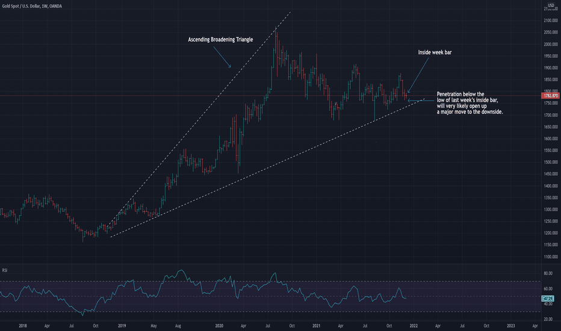Image resolution: width=561 pixels, height=331 pixels.
Task: Click the 1250.000 price axis label
Action: tap(551, 221)
